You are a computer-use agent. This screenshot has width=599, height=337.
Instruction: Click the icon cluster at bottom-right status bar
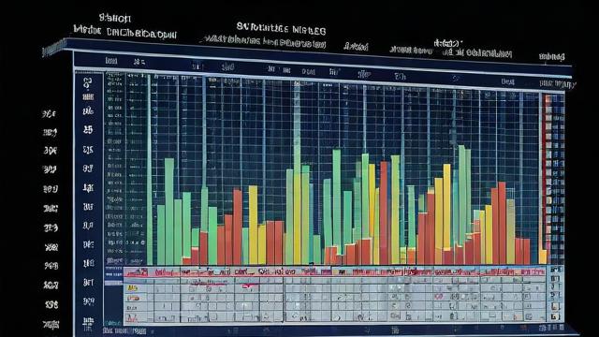(551, 328)
